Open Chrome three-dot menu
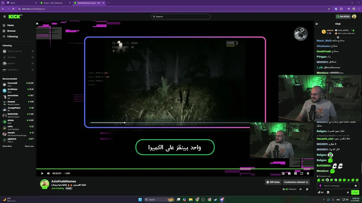The height and width of the screenshot is (203, 362). click(x=359, y=9)
